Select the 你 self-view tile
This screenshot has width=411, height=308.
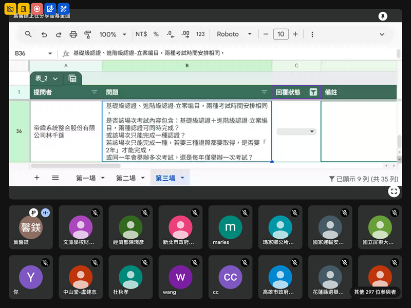pyautogui.click(x=31, y=277)
